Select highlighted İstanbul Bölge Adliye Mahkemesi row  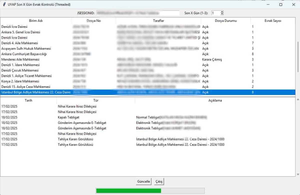(x=148, y=92)
